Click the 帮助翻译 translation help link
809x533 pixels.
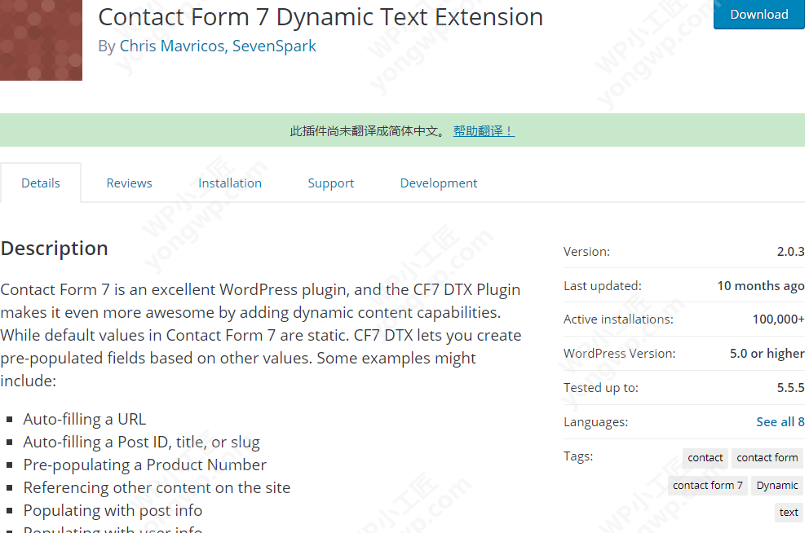tap(484, 130)
